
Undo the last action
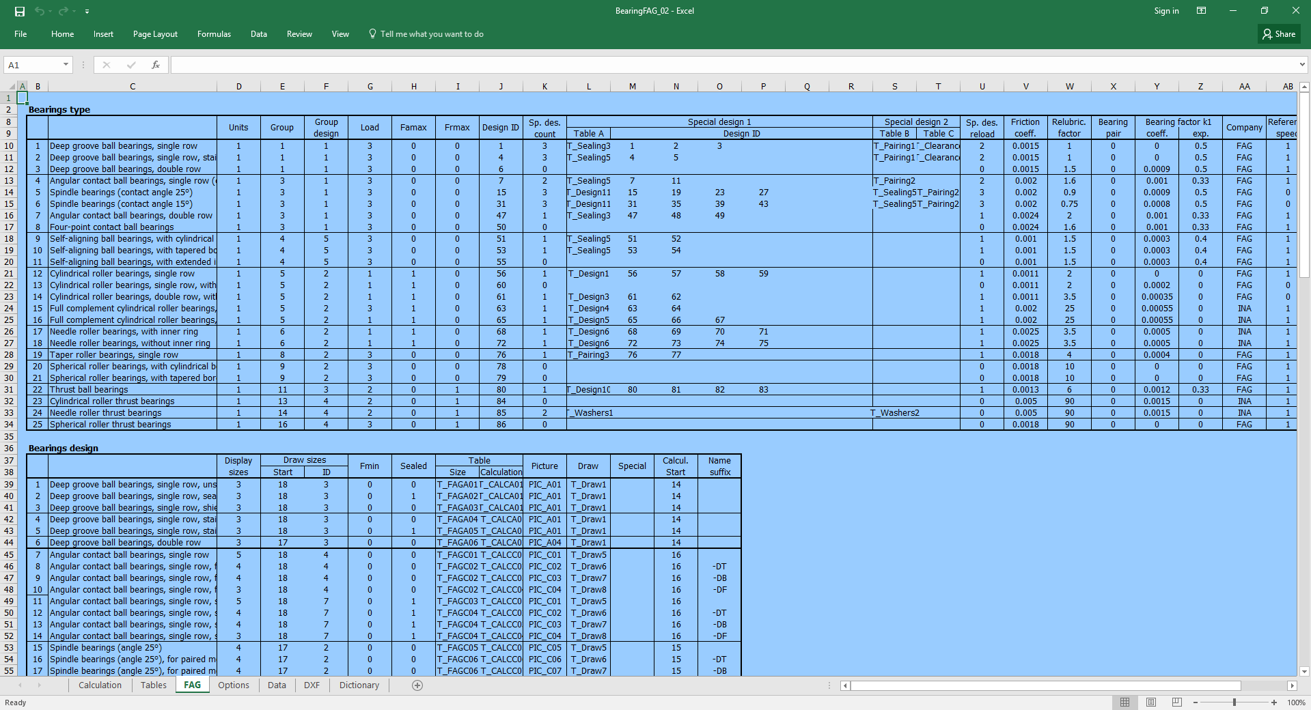(x=41, y=11)
